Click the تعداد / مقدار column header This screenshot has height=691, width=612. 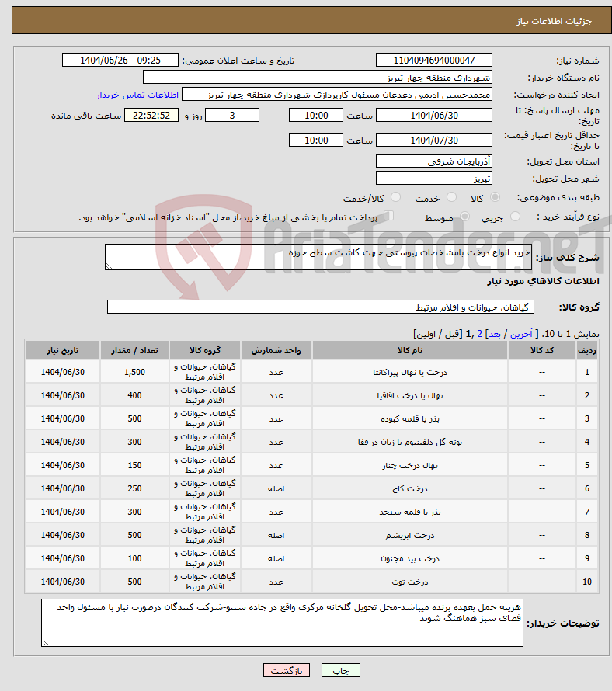point(134,350)
